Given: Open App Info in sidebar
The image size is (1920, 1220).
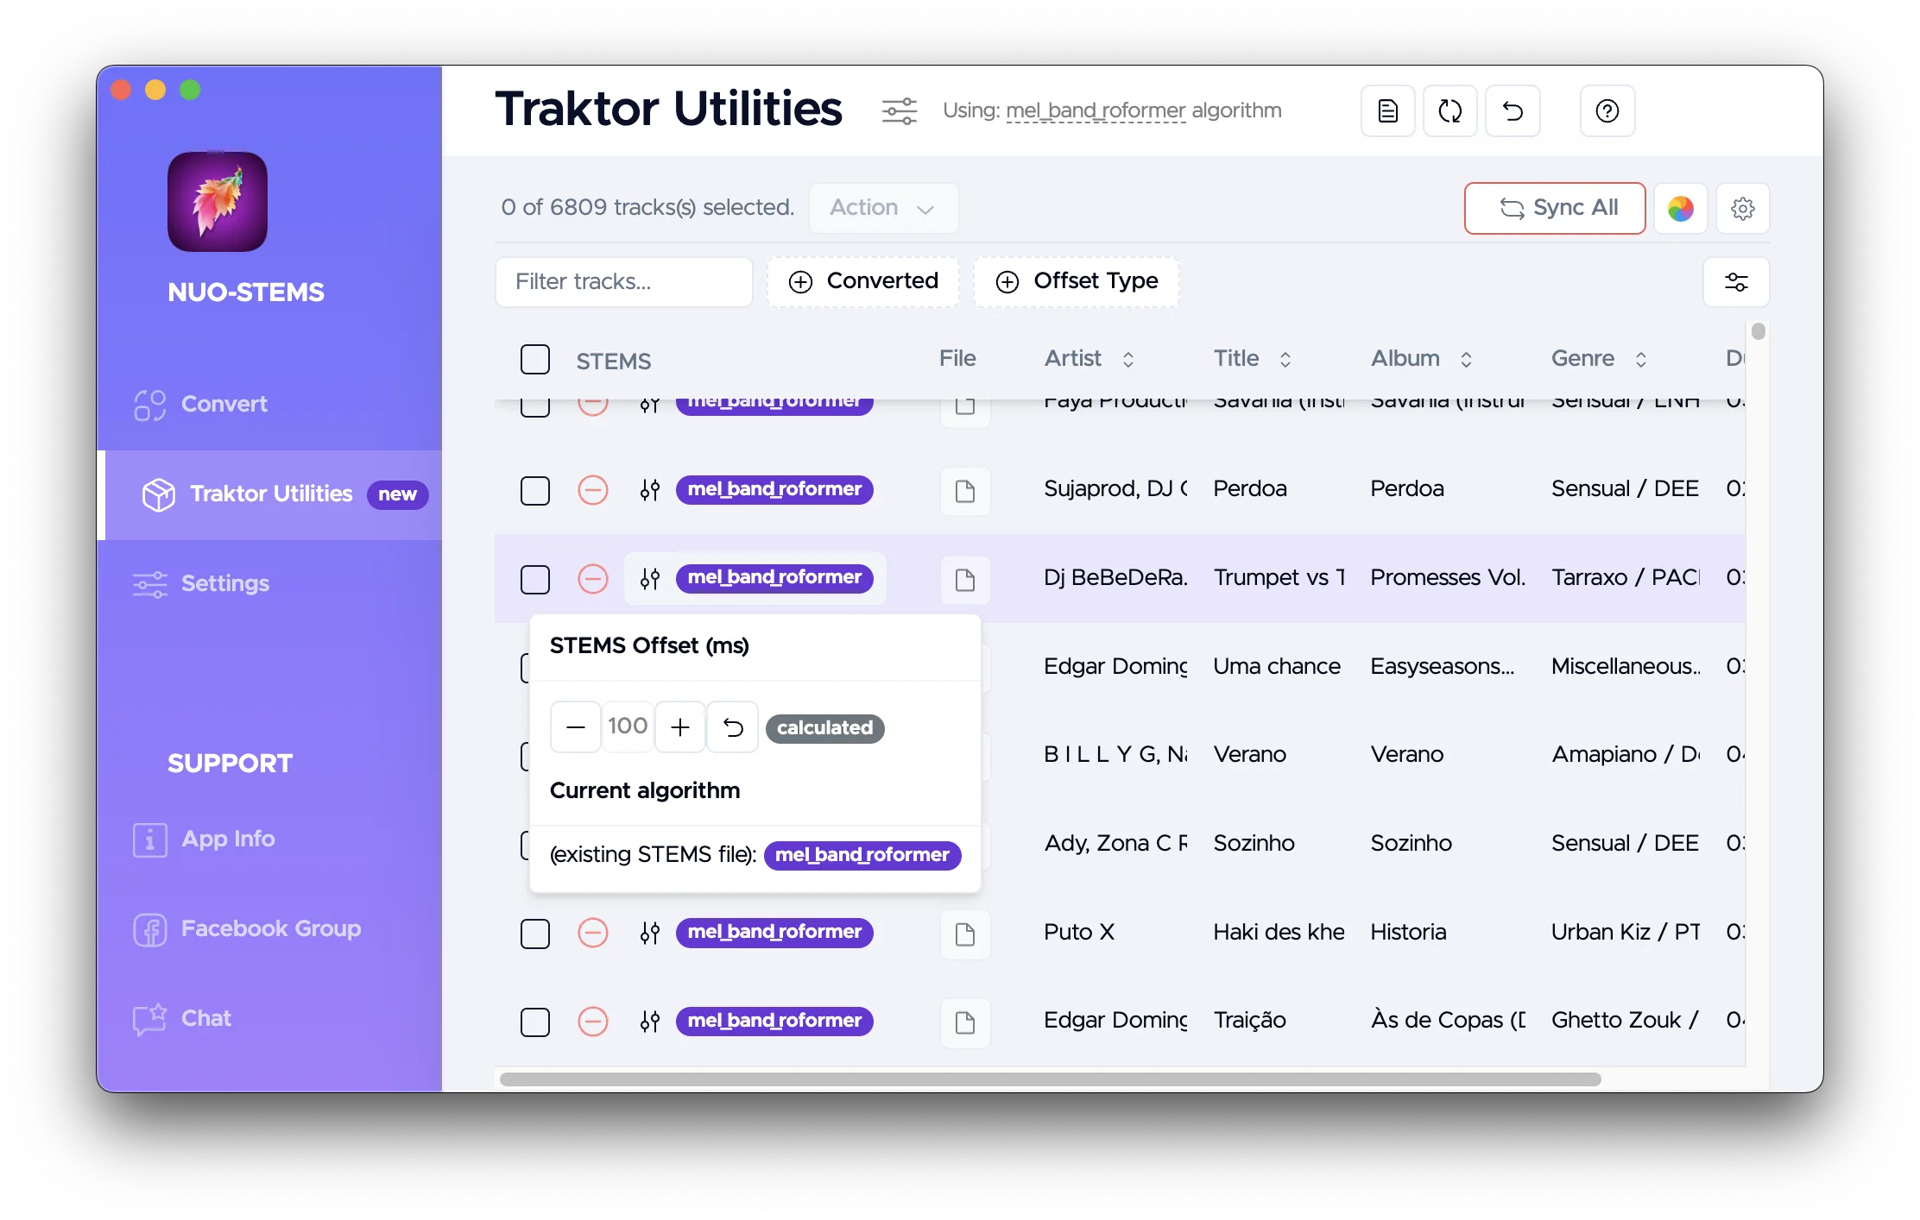Looking at the screenshot, I should pos(269,840).
